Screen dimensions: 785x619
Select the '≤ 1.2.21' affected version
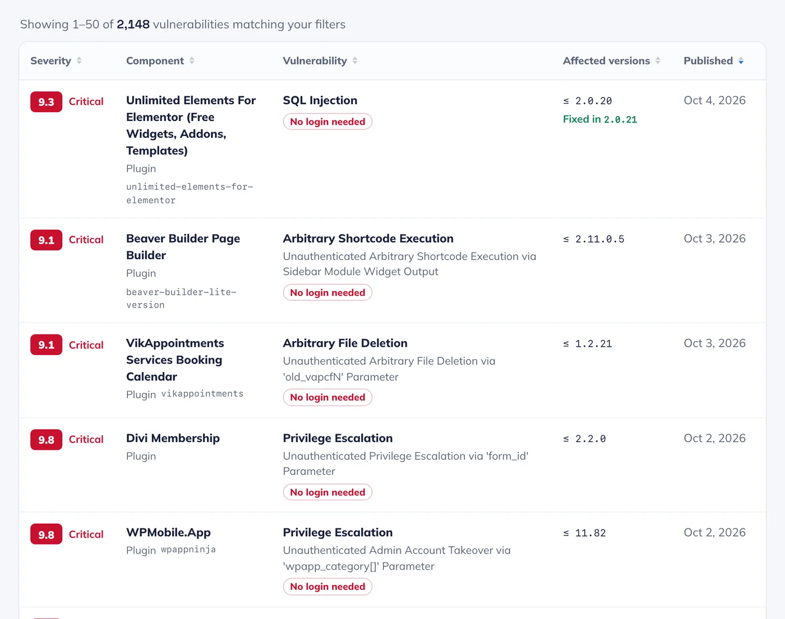pos(587,344)
